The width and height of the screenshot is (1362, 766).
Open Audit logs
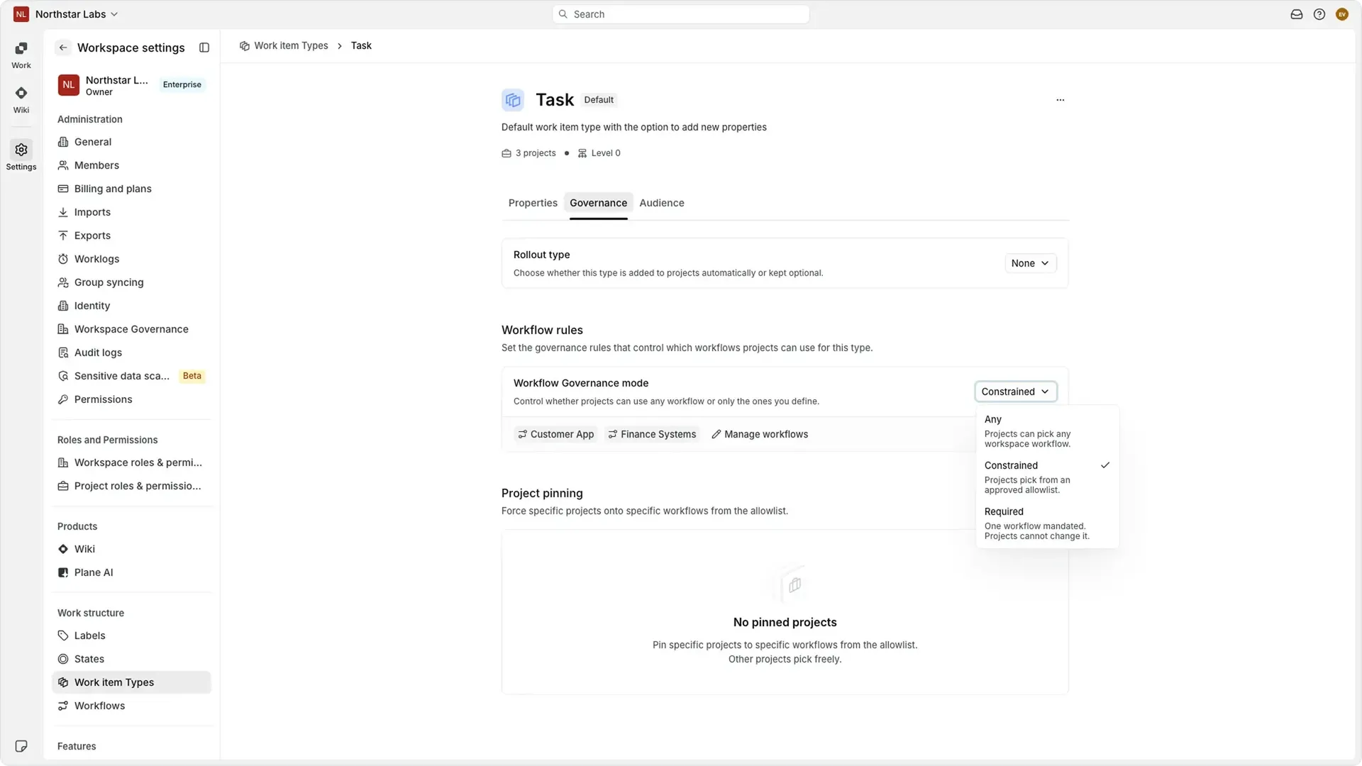point(131,353)
